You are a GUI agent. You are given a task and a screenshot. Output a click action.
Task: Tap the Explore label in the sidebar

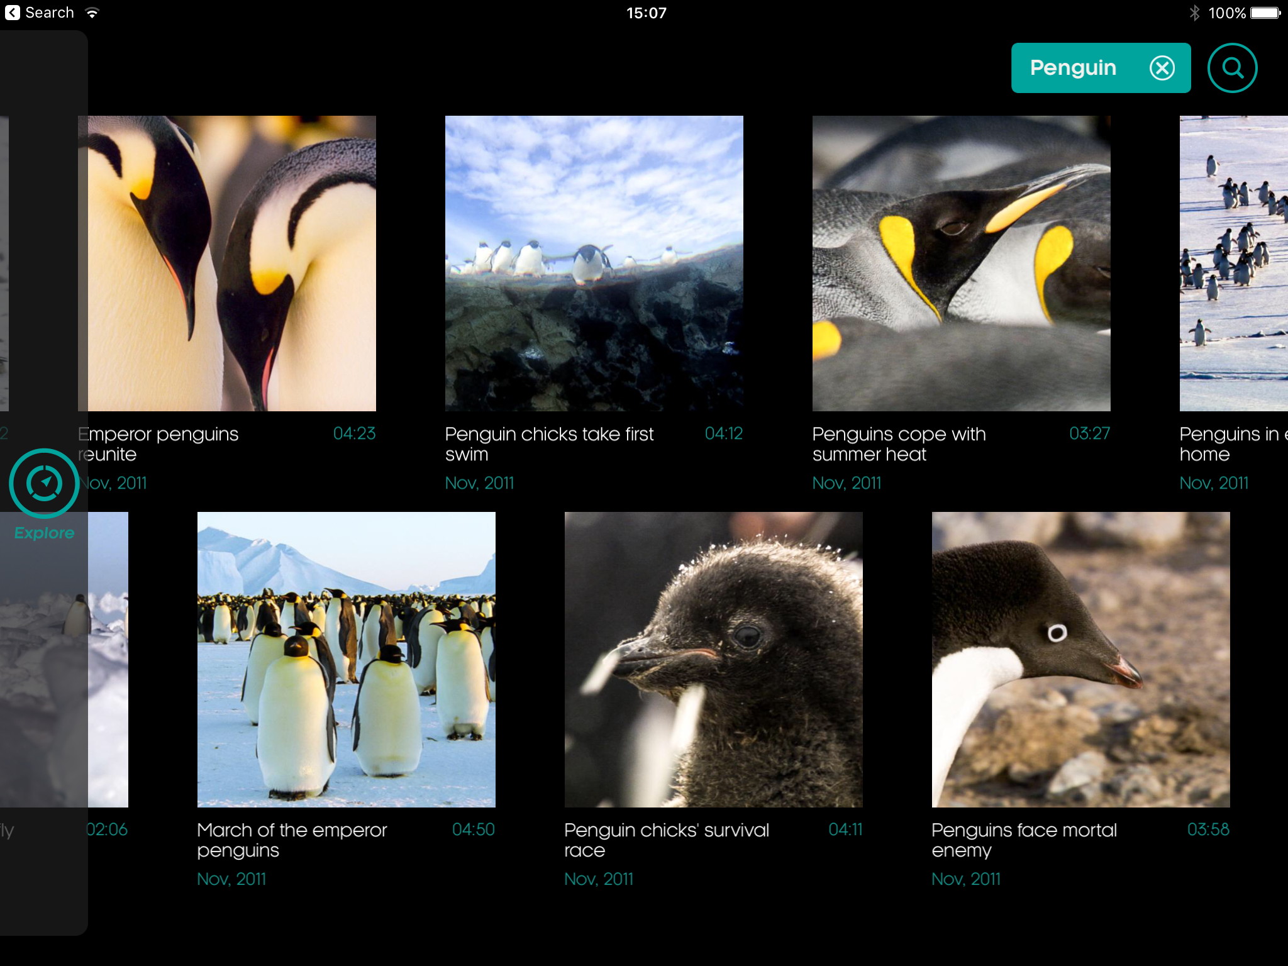click(x=44, y=533)
